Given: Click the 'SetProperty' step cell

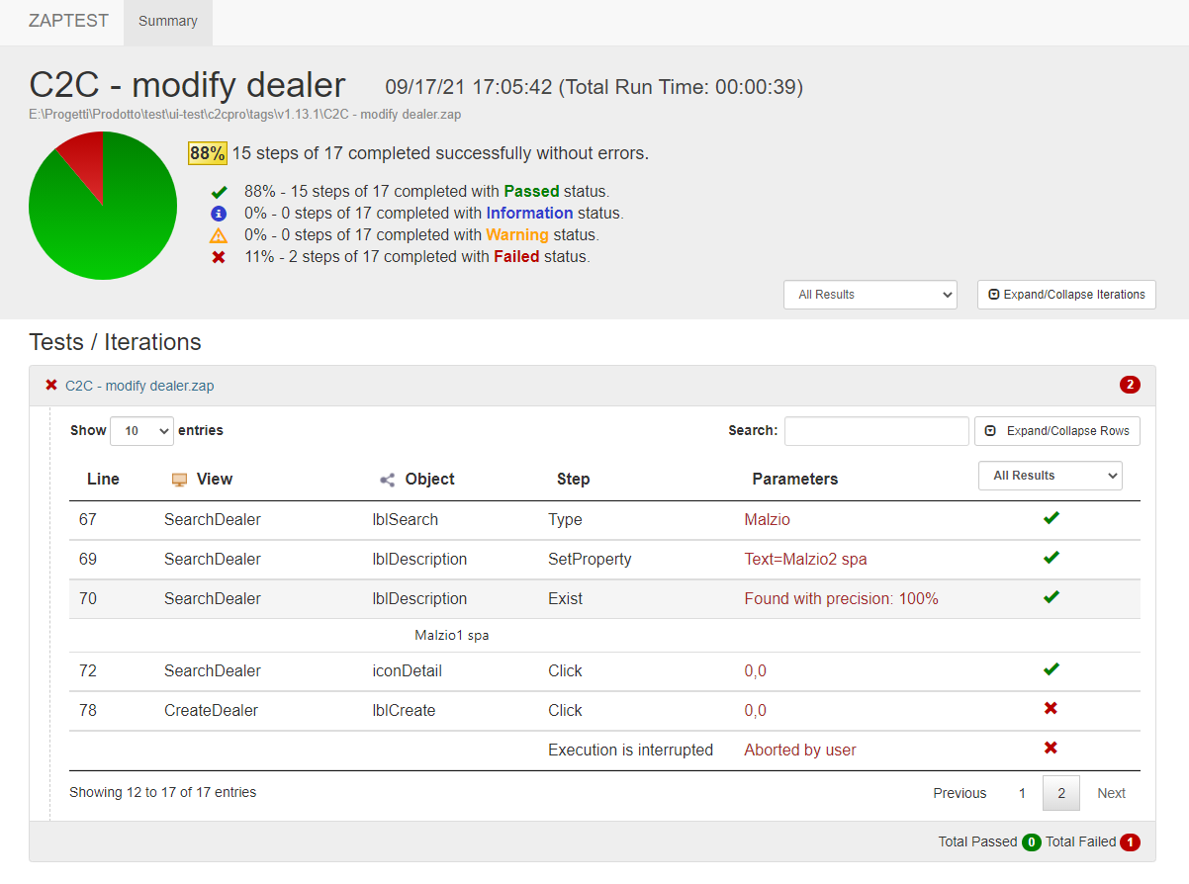Looking at the screenshot, I should pos(590,560).
